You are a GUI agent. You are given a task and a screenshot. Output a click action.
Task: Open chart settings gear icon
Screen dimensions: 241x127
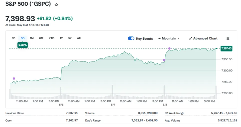(228, 38)
